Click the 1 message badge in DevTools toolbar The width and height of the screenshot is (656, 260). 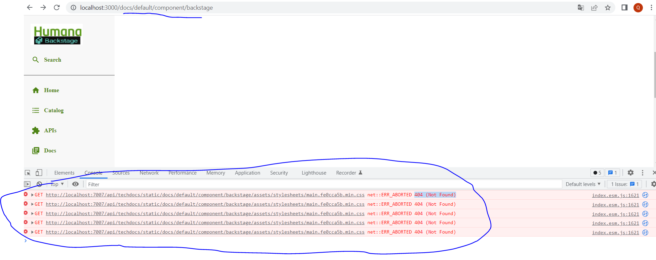[612, 173]
